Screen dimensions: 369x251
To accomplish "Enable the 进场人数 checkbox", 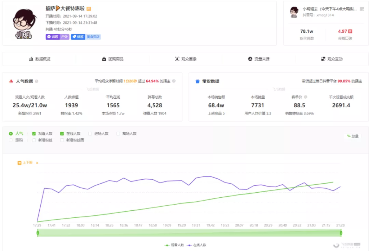I will (x=90, y=133).
